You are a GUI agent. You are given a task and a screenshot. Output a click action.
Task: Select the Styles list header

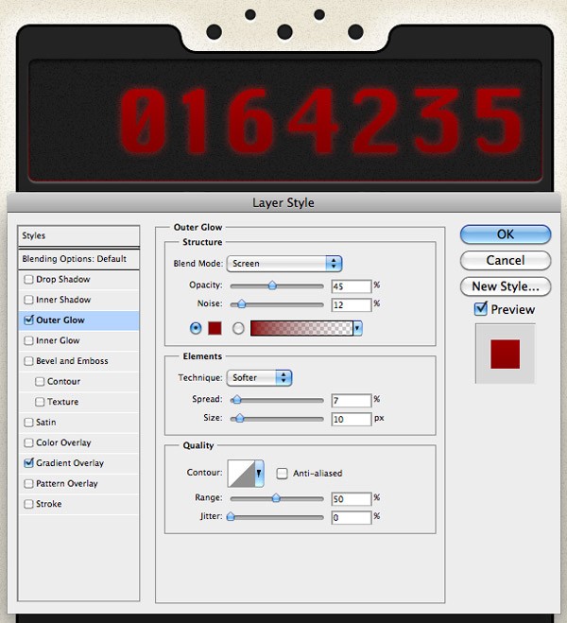tap(78, 235)
